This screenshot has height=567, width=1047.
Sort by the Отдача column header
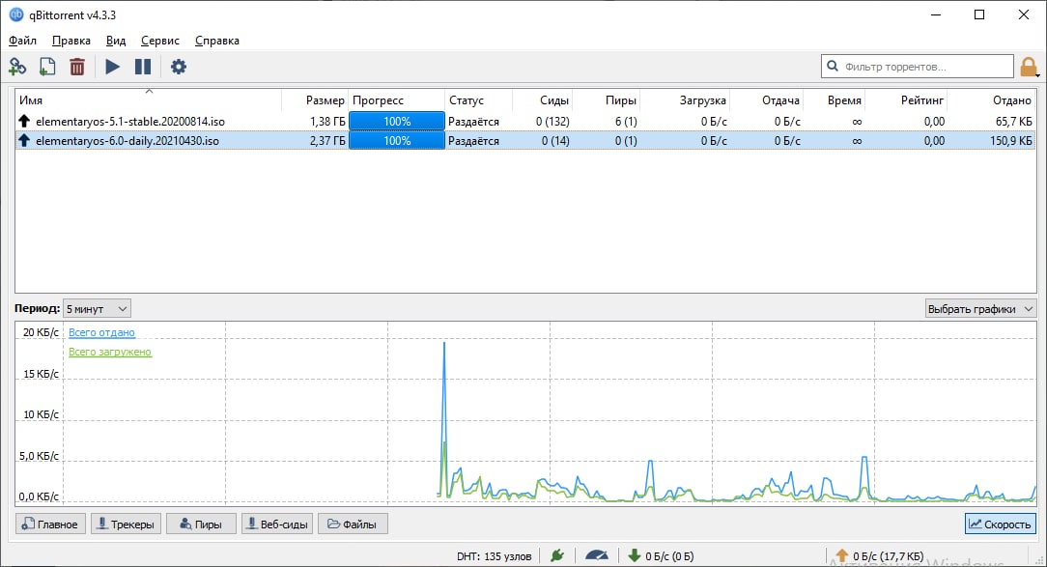767,100
